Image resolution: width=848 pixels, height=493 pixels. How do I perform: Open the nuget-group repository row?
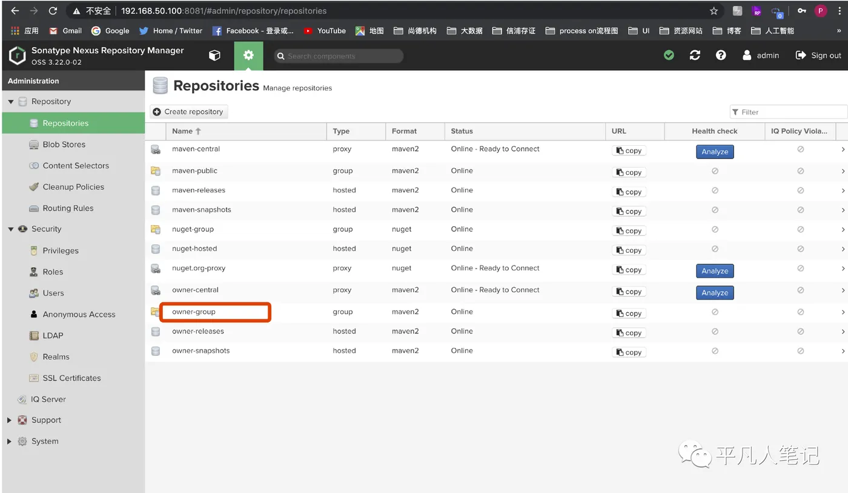[496, 229]
